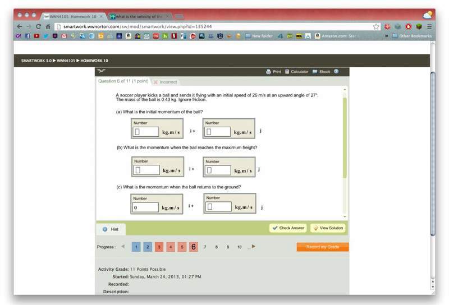The height and width of the screenshot is (305, 449).
Task: Click the Record my Grade button
Action: [x=323, y=247]
